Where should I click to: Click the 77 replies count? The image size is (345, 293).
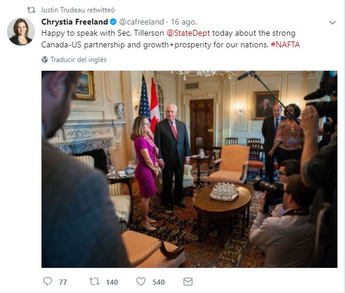tap(63, 282)
